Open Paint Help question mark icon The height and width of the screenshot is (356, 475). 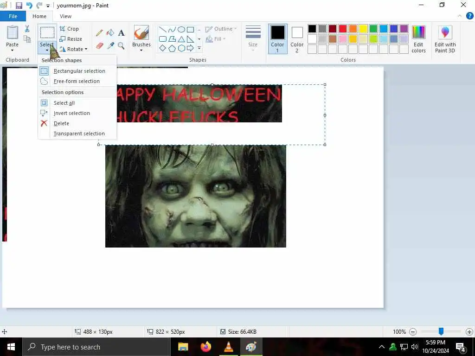point(469,16)
